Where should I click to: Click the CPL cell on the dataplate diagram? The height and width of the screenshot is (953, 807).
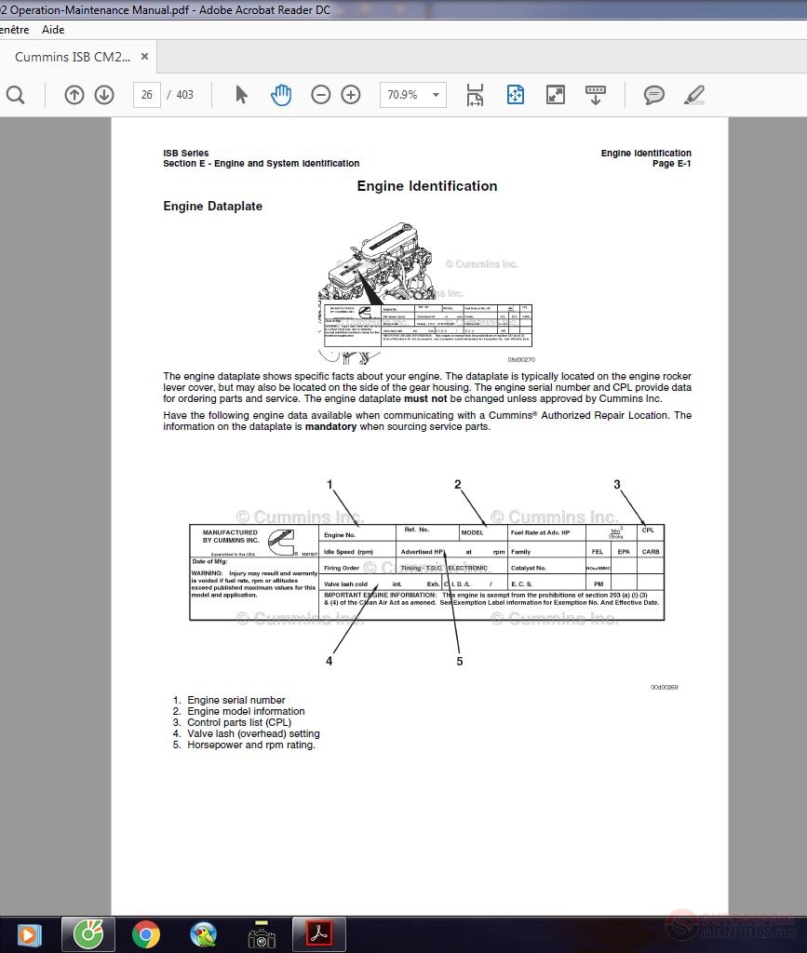[x=651, y=533]
